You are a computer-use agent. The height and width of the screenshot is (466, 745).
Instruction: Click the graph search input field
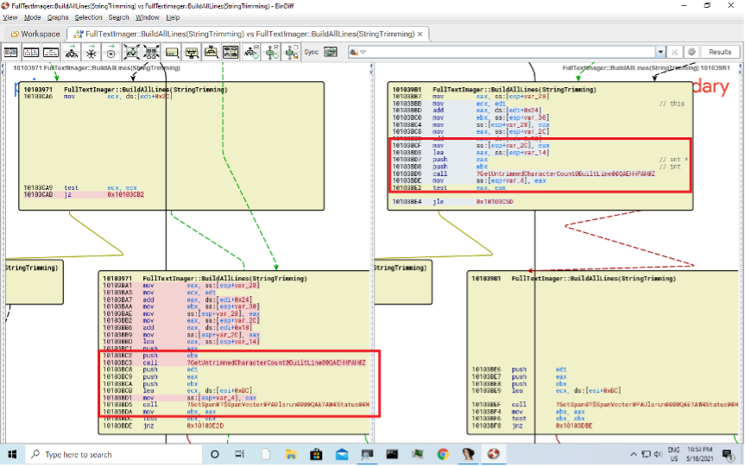click(x=509, y=52)
